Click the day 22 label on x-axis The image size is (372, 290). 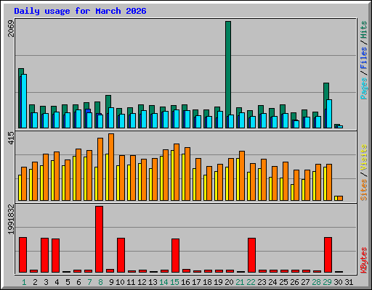[x=251, y=282]
